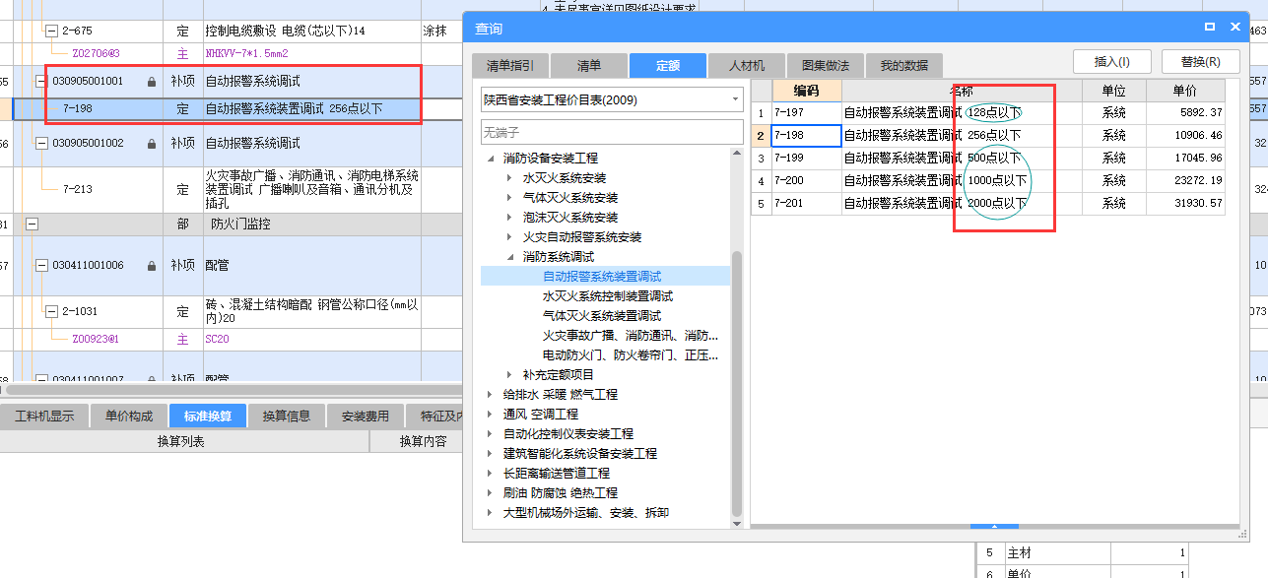Click lock icon on 030905001001 row
Screen dimensions: 1268x578
[x=151, y=82]
